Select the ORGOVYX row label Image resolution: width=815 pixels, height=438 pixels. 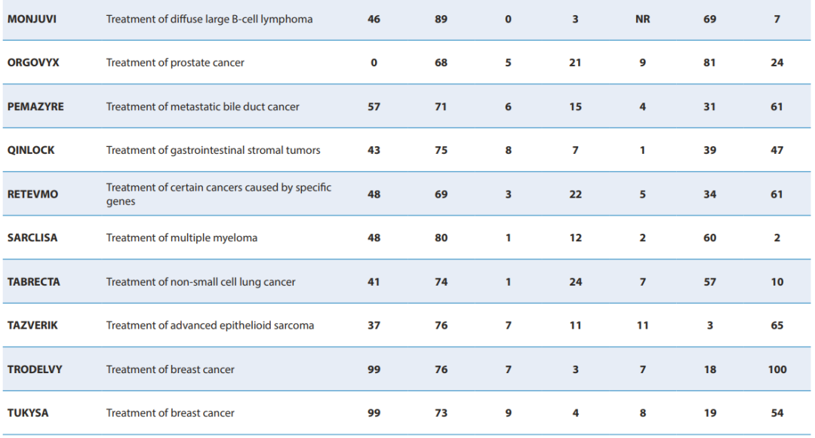(x=33, y=63)
